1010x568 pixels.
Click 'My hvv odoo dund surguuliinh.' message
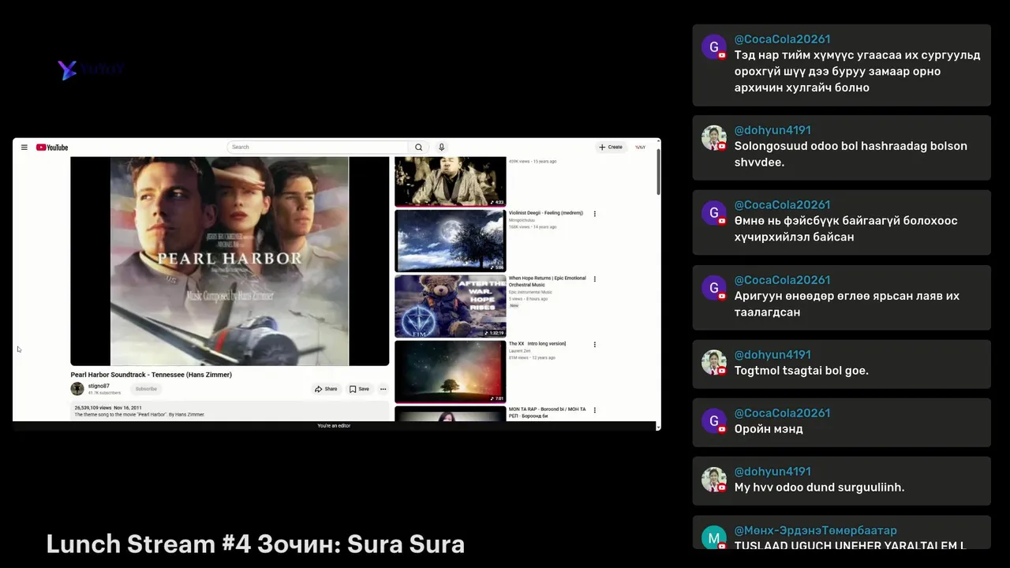click(820, 488)
